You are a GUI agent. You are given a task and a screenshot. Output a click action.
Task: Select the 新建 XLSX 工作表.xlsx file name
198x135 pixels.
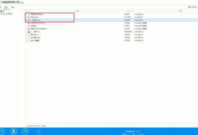[x=39, y=29]
